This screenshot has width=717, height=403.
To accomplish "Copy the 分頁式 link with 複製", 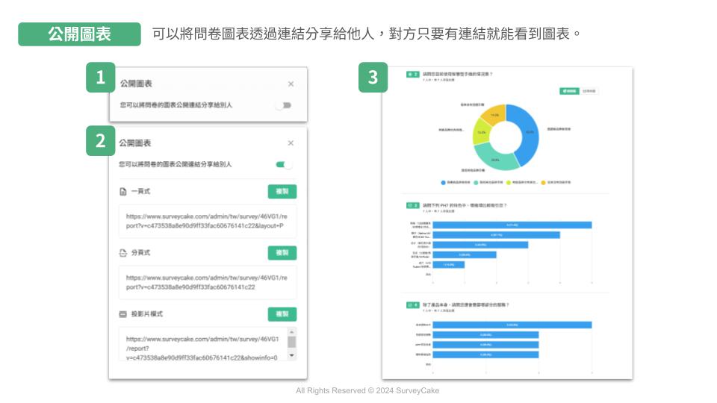I will pos(282,253).
